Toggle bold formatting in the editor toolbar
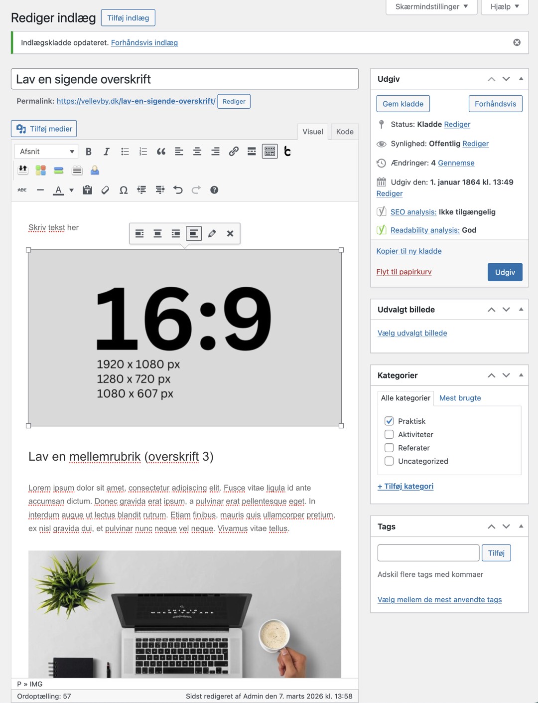538x703 pixels. [89, 151]
